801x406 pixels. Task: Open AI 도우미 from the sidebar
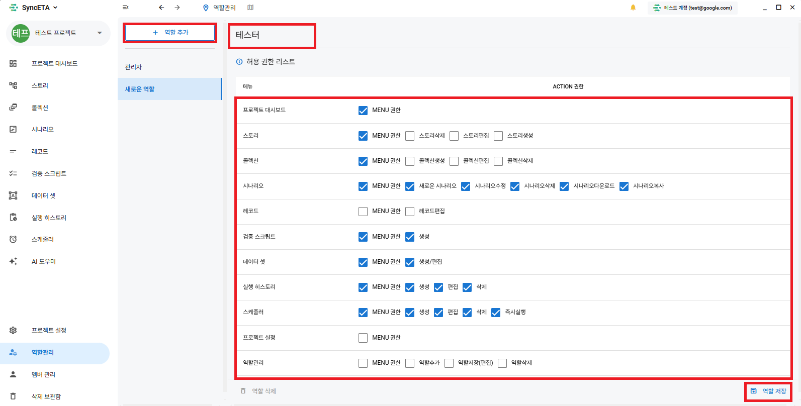[x=44, y=261]
